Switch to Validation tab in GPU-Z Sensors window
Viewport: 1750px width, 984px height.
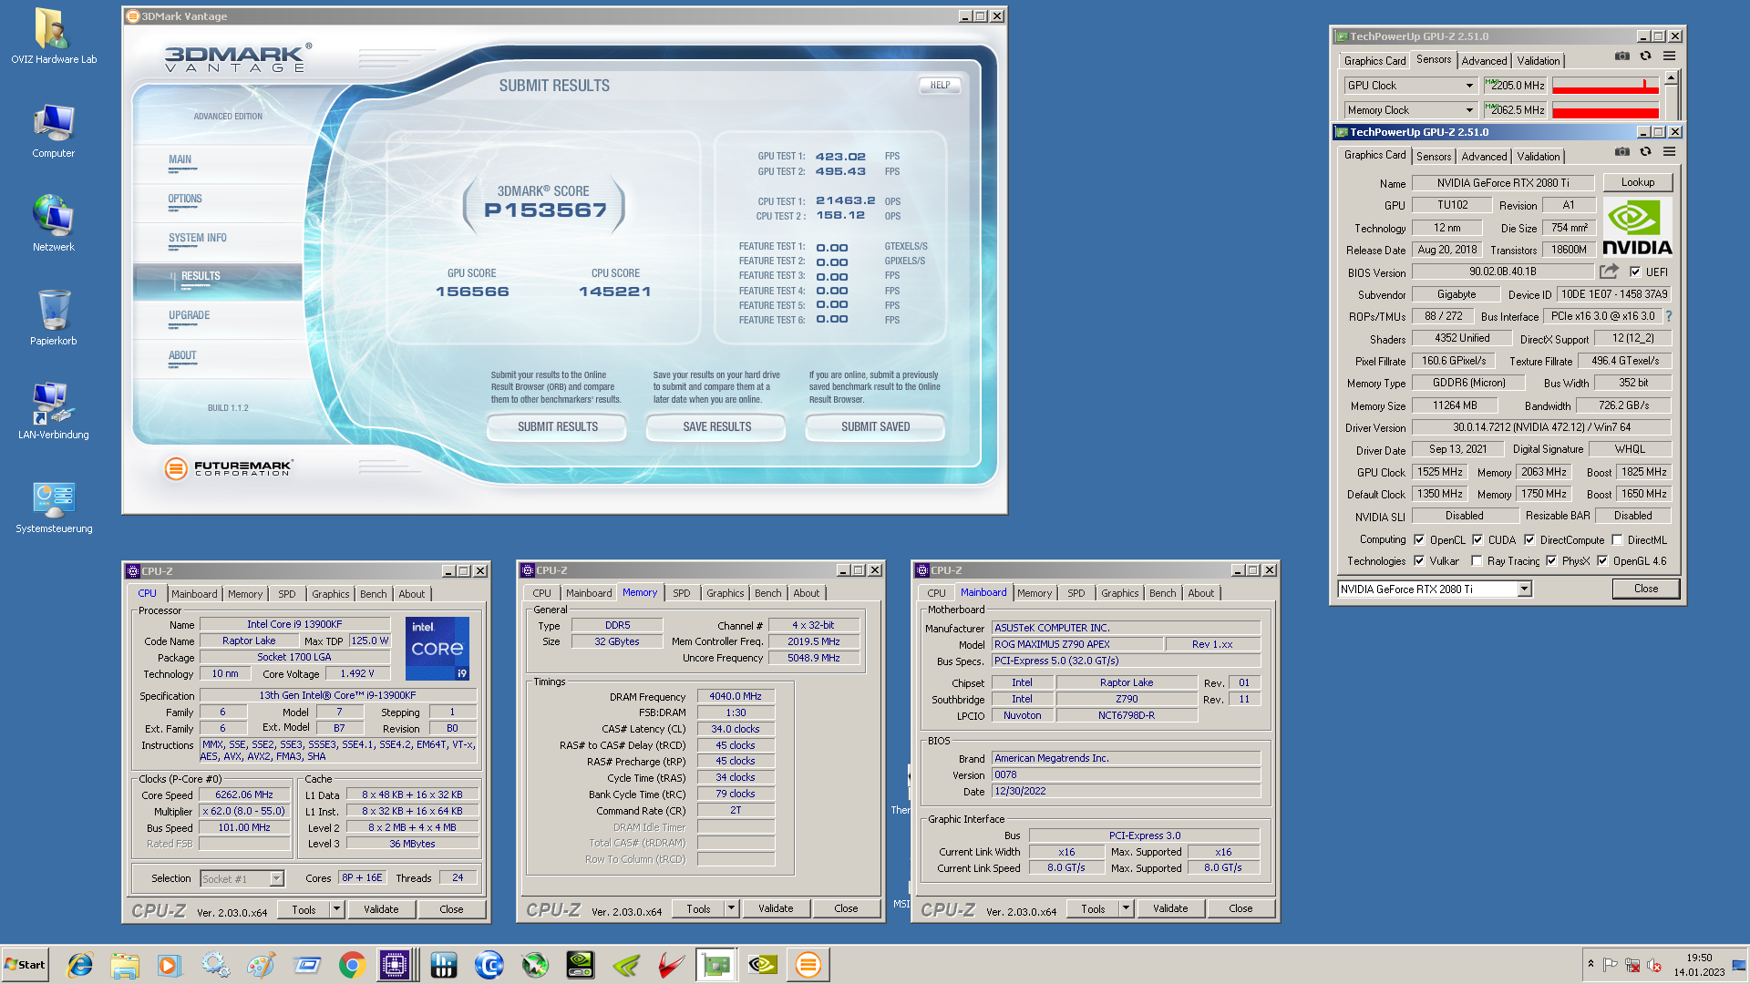pos(1538,61)
